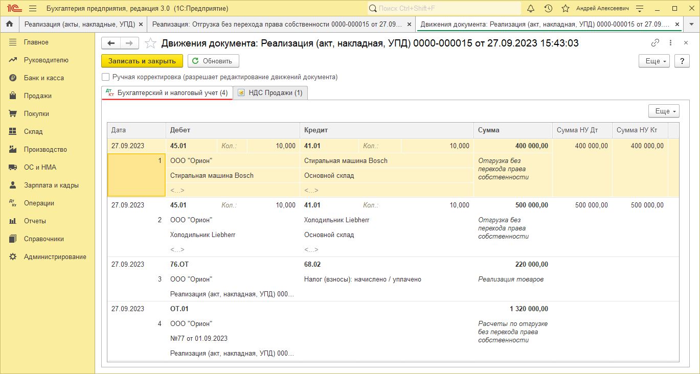Open Справочники section
This screenshot has width=700, height=374.
pyautogui.click(x=47, y=239)
